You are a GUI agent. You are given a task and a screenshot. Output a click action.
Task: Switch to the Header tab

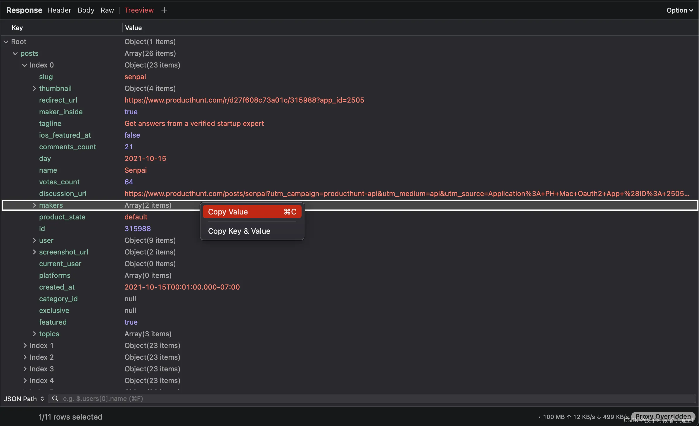coord(59,10)
